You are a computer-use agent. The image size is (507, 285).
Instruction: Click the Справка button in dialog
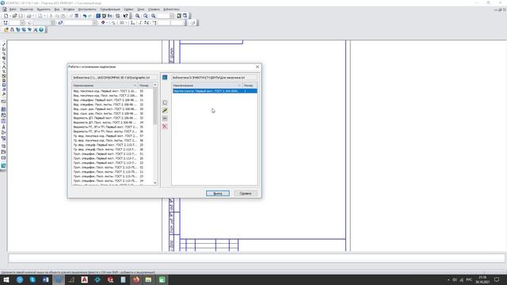point(246,193)
